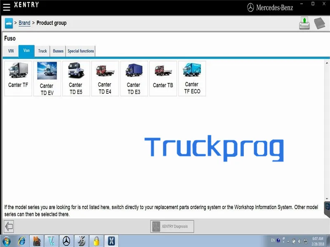Open the side panel tab on right edge
Image resolution: width=330 pixels, height=247 pixels.
click(327, 209)
